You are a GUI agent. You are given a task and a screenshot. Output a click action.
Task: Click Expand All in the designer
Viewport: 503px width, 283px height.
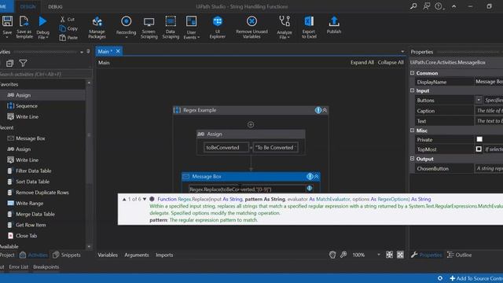pyautogui.click(x=362, y=63)
